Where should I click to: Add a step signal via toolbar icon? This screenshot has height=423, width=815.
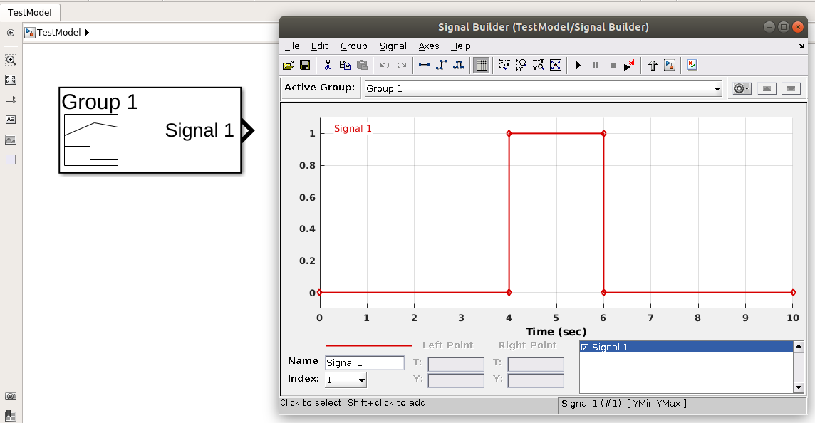tap(441, 65)
